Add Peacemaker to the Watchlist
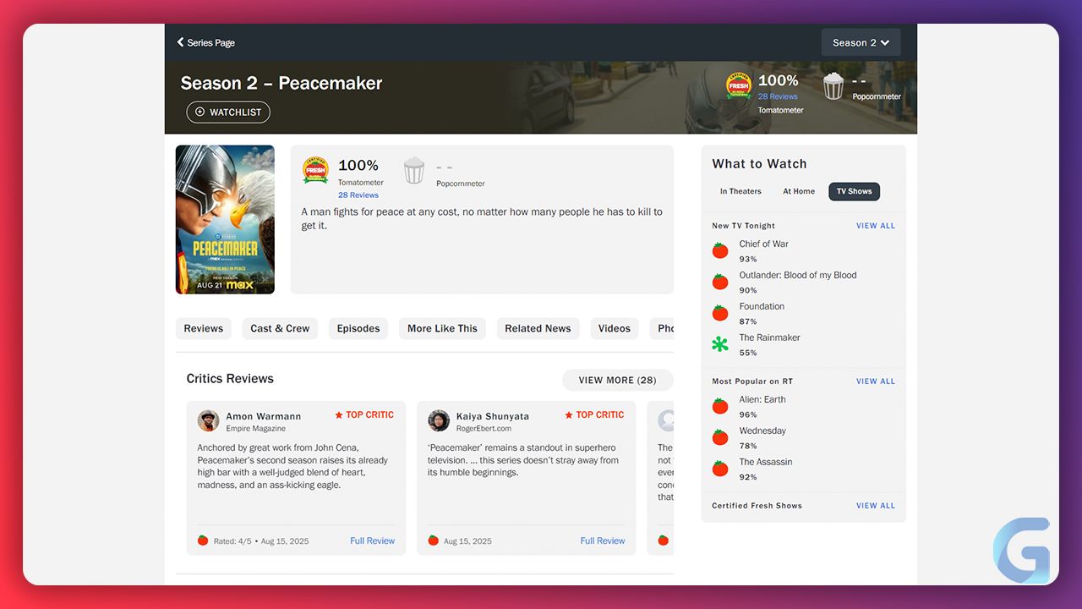 228,112
